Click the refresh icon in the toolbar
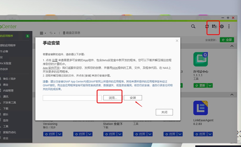The height and width of the screenshot is (147, 241). [x=207, y=26]
